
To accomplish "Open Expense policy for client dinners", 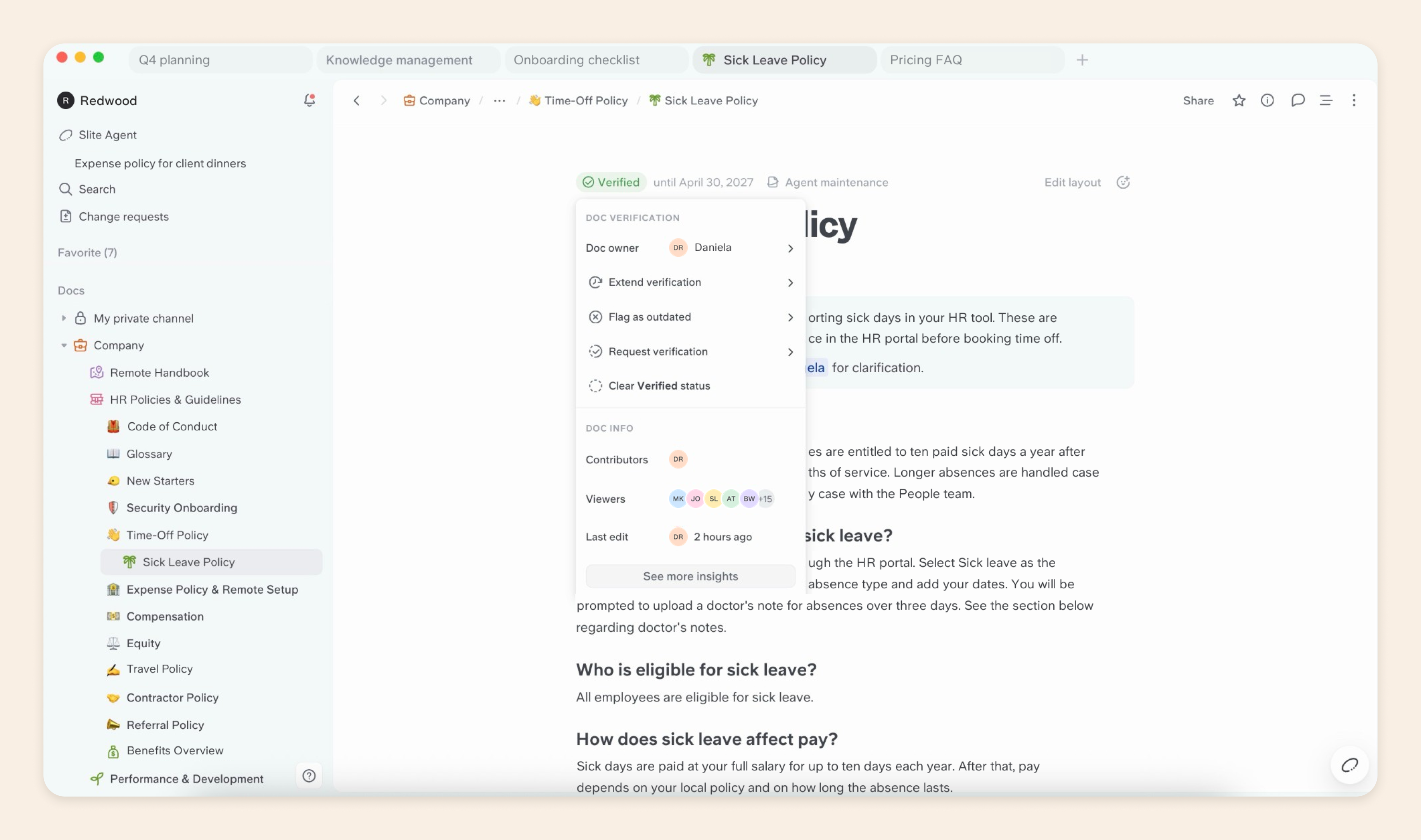I will point(160,163).
